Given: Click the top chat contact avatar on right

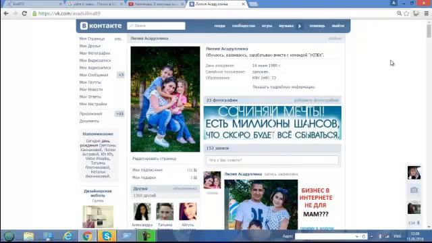Looking at the screenshot, I should (x=414, y=173).
